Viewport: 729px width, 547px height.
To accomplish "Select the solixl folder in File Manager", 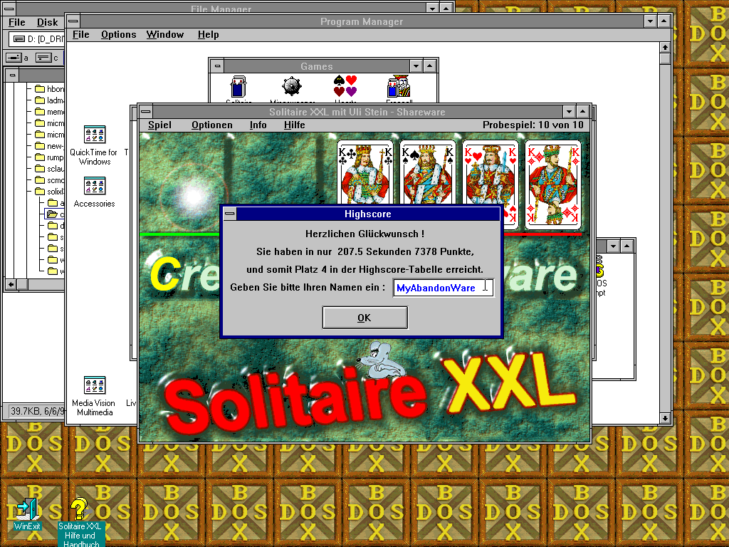I will click(x=50, y=191).
